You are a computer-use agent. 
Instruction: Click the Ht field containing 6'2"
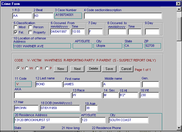pyautogui.click(x=129, y=95)
